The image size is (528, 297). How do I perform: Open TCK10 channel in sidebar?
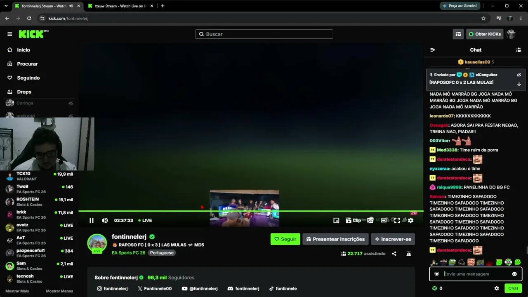[39, 177]
